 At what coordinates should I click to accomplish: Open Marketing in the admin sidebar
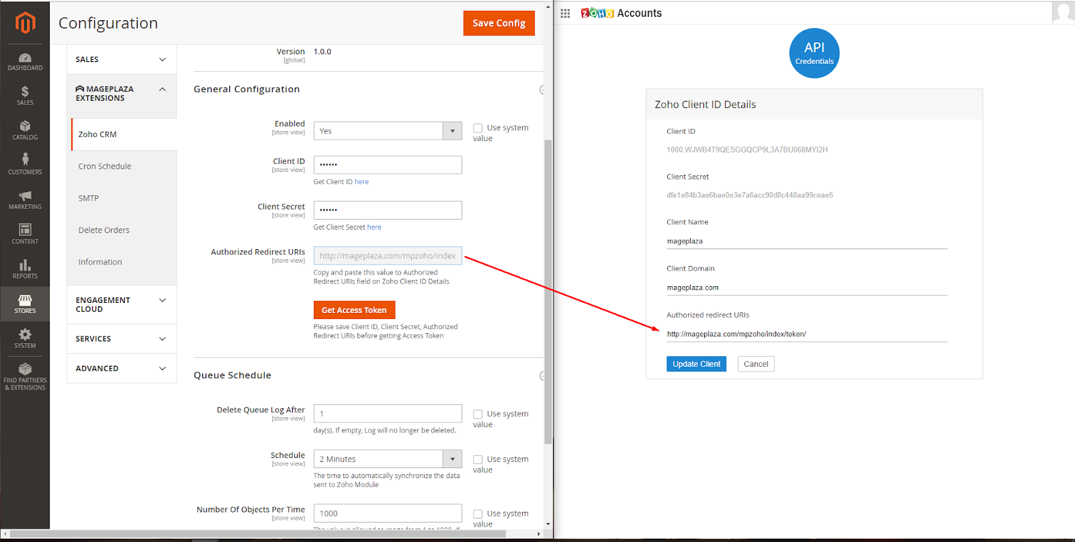click(25, 200)
